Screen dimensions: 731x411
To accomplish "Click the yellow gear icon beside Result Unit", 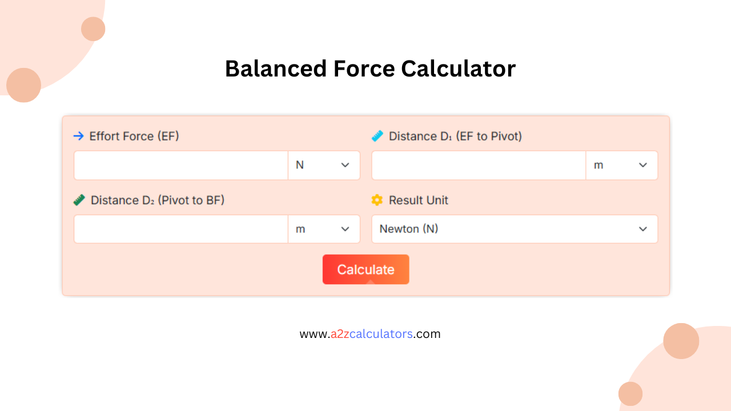I will click(377, 200).
